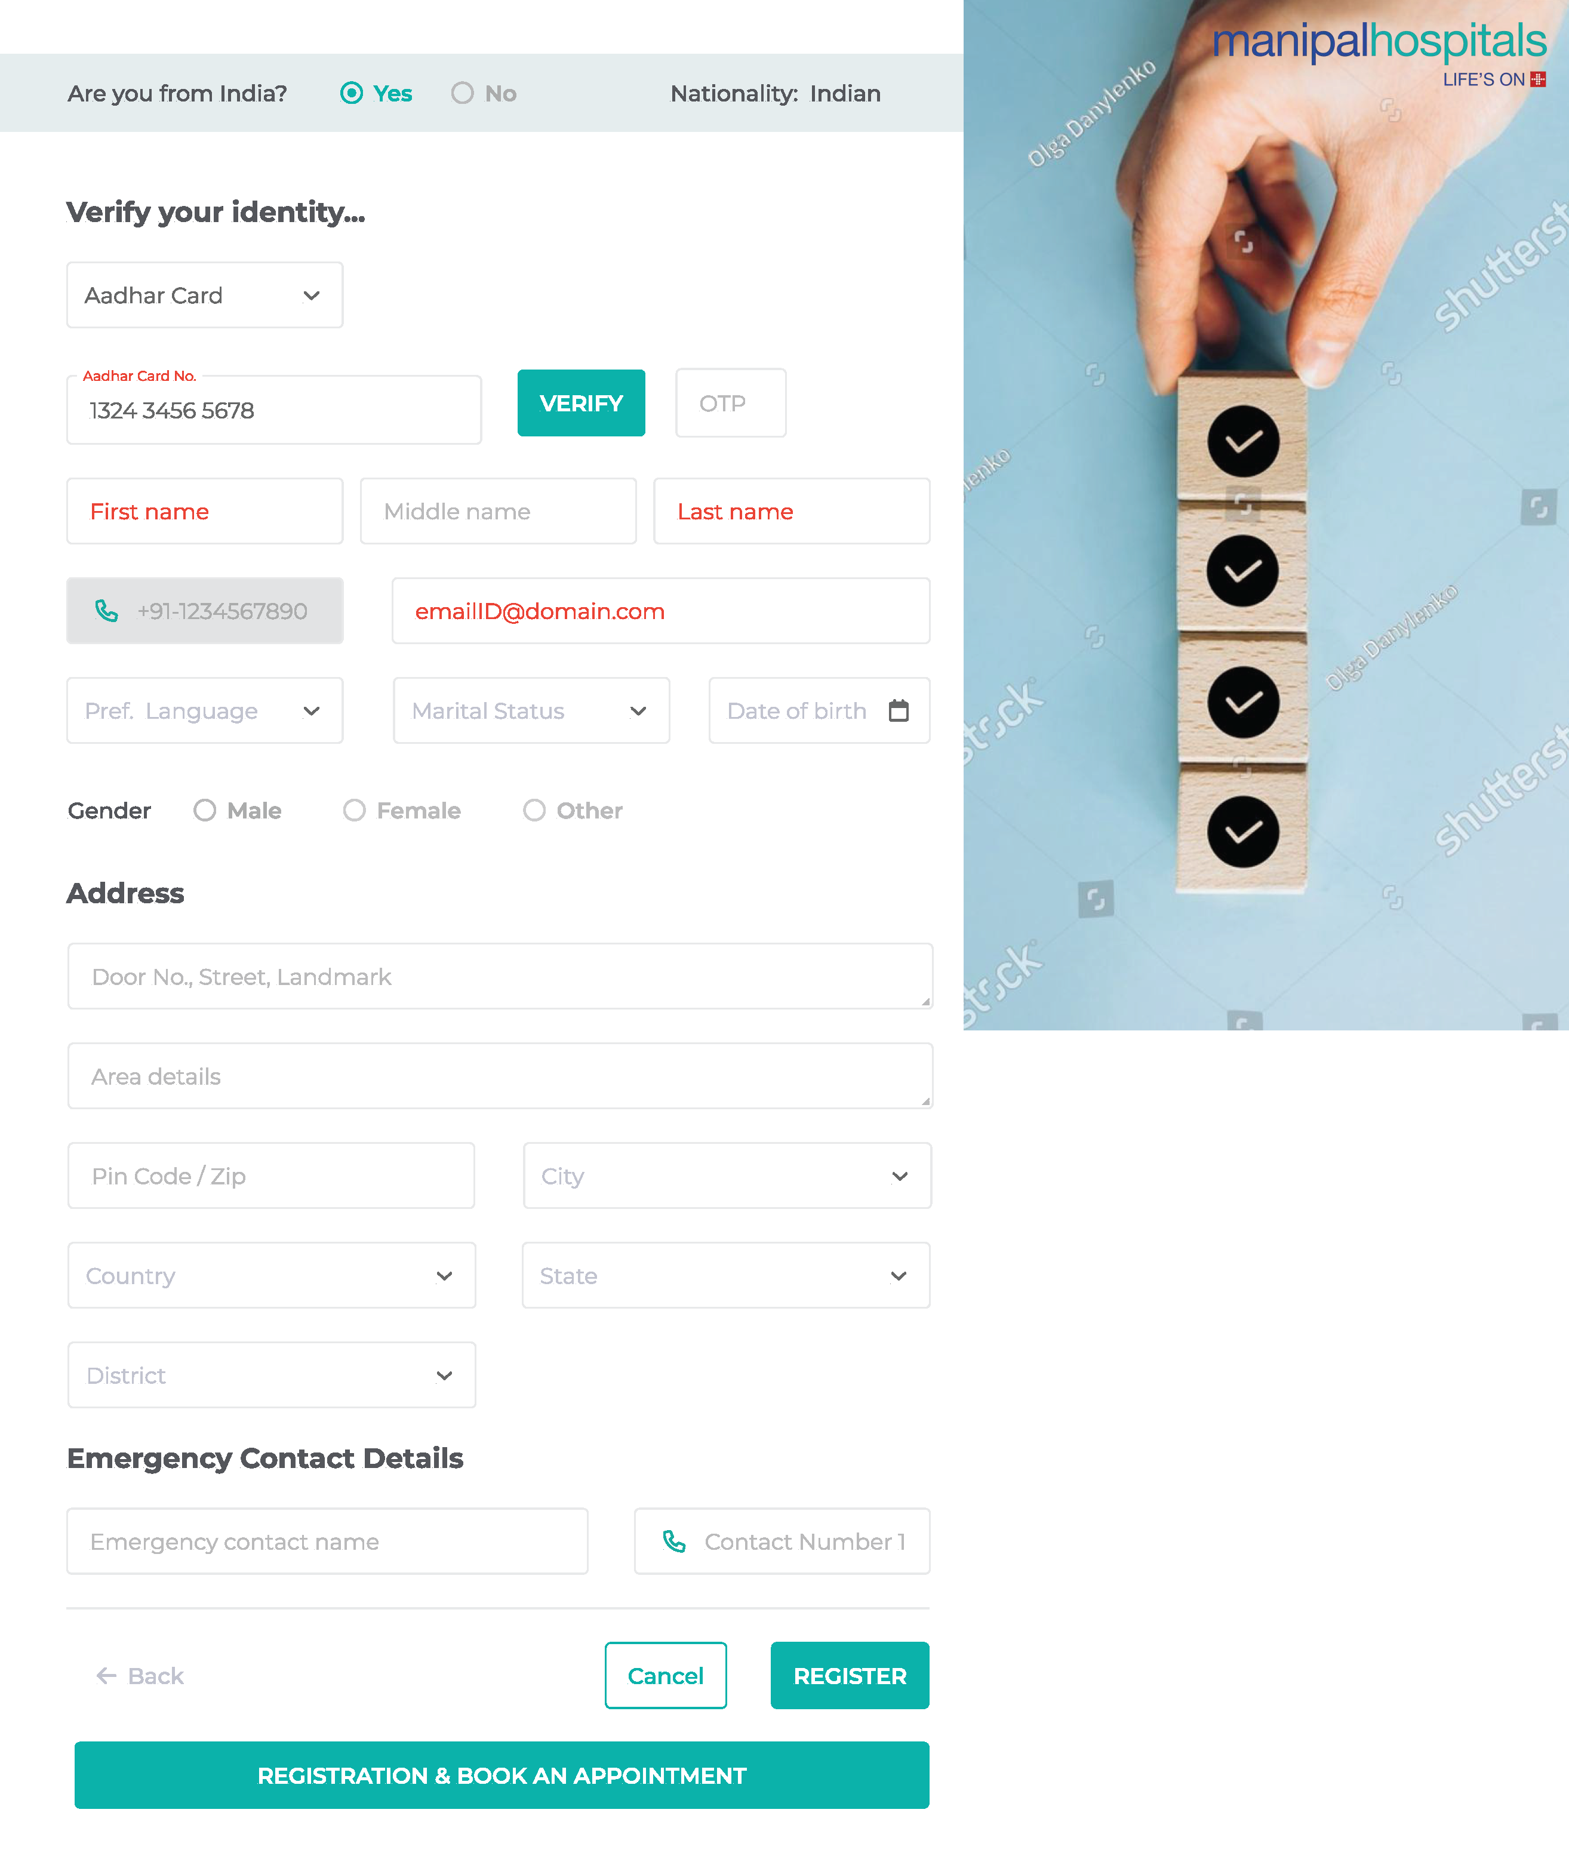This screenshot has width=1569, height=1868.
Task: Click the phone icon in the mobile number field
Action: tap(107, 611)
